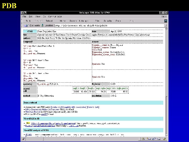Click the page proxy icon beside Location
189x142 pixels.
coord(42,26)
